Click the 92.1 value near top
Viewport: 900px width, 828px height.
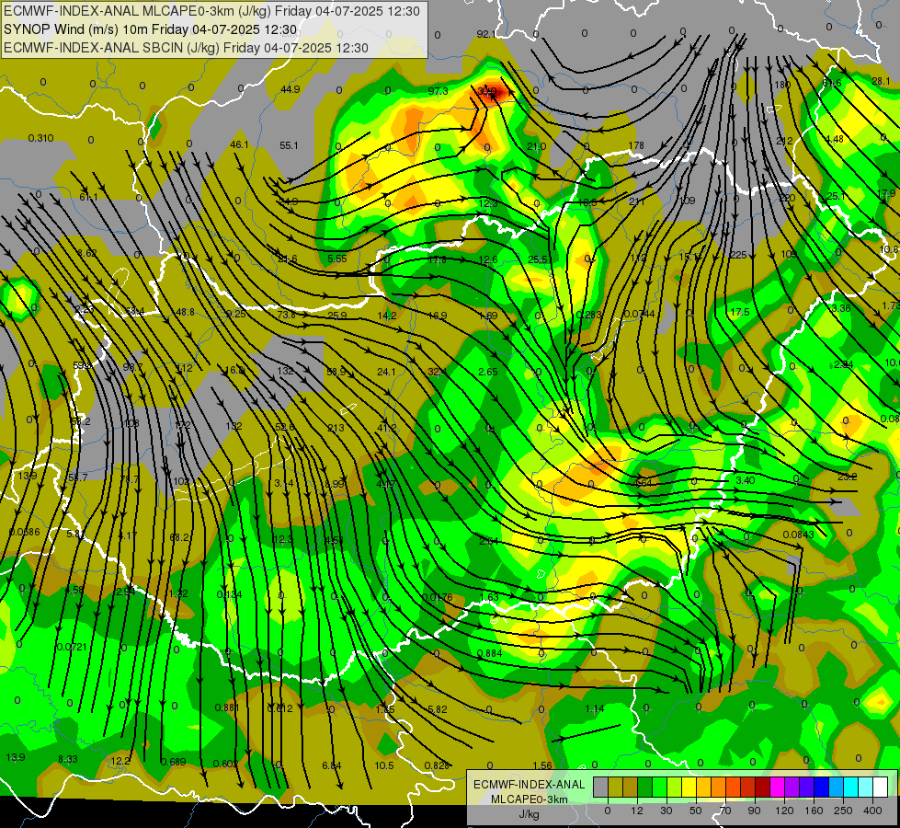coord(486,34)
